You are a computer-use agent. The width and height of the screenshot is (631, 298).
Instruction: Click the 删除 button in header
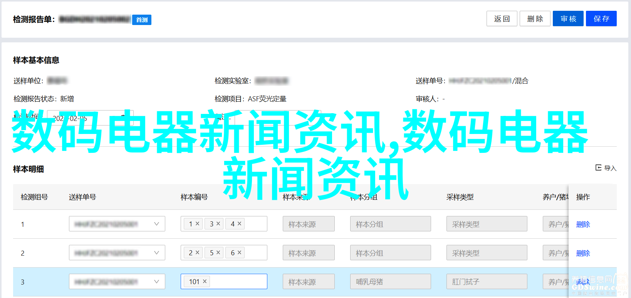535,18
